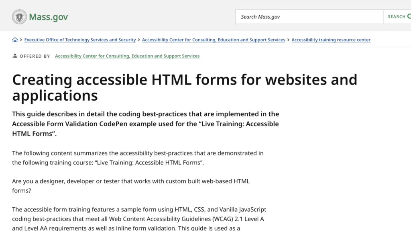The height and width of the screenshot is (231, 411).
Task: Click the chevron right after home icon
Action: click(x=21, y=40)
